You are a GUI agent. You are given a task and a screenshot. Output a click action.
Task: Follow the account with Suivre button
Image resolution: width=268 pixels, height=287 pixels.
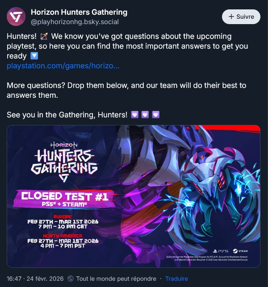pos(241,17)
